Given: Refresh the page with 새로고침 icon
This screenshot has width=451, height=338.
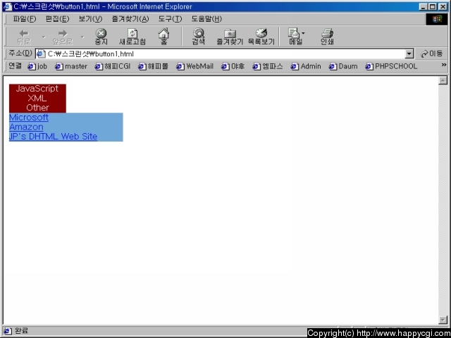Looking at the screenshot, I should pyautogui.click(x=132, y=37).
